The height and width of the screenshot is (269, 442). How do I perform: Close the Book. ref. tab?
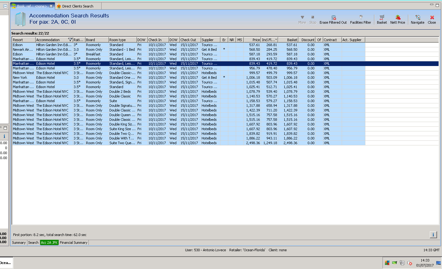click(51, 6)
